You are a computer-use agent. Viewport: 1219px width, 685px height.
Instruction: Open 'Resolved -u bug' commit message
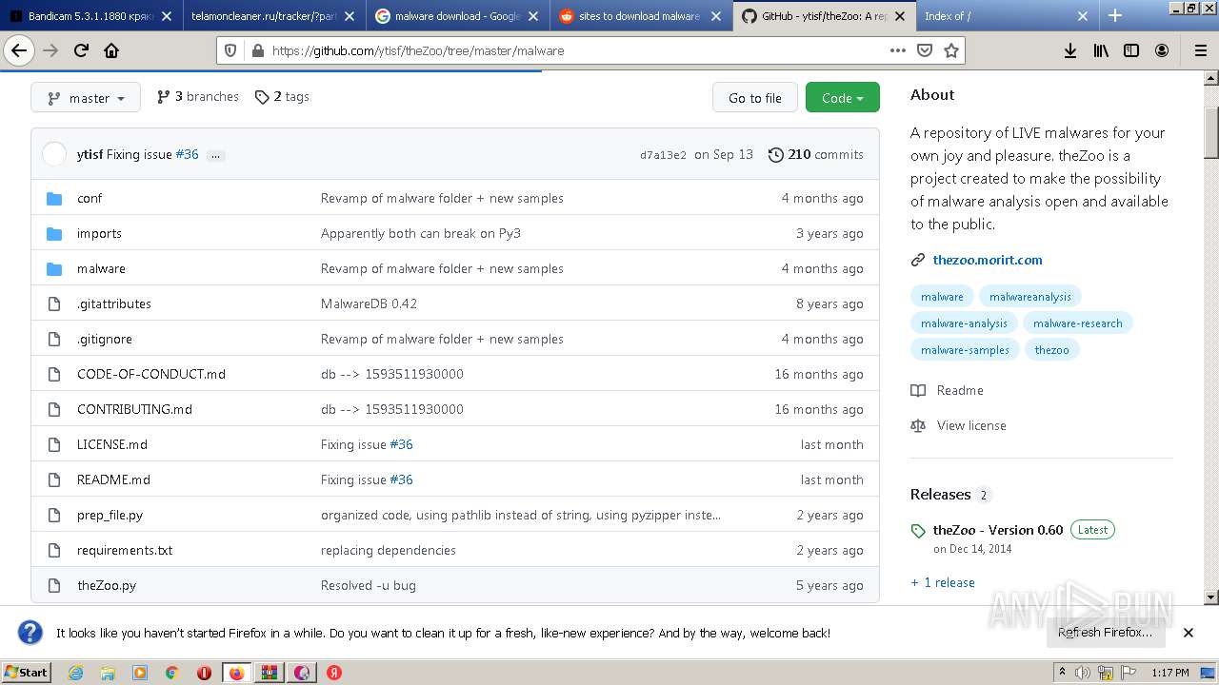(x=369, y=585)
